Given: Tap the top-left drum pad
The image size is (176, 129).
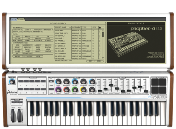Looking at the screenshot, I should tap(155, 82).
